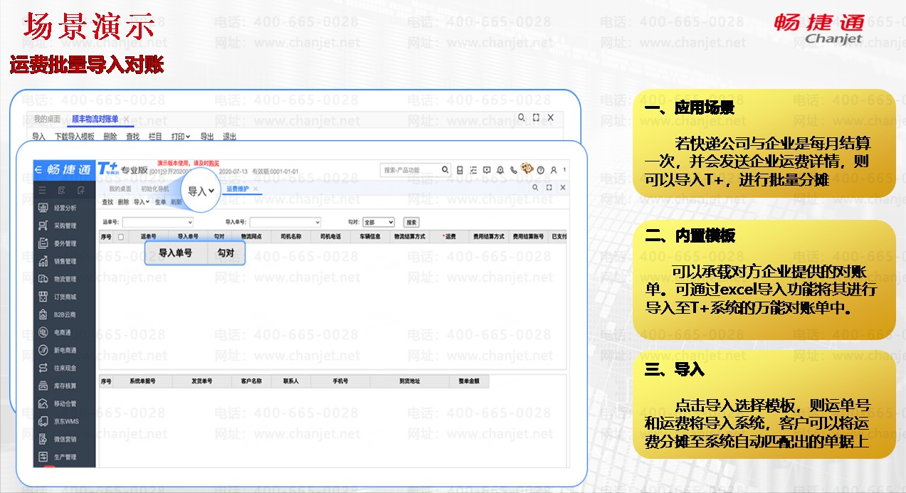
Task: Open 生产管理 in the sidebar
Action: click(58, 457)
